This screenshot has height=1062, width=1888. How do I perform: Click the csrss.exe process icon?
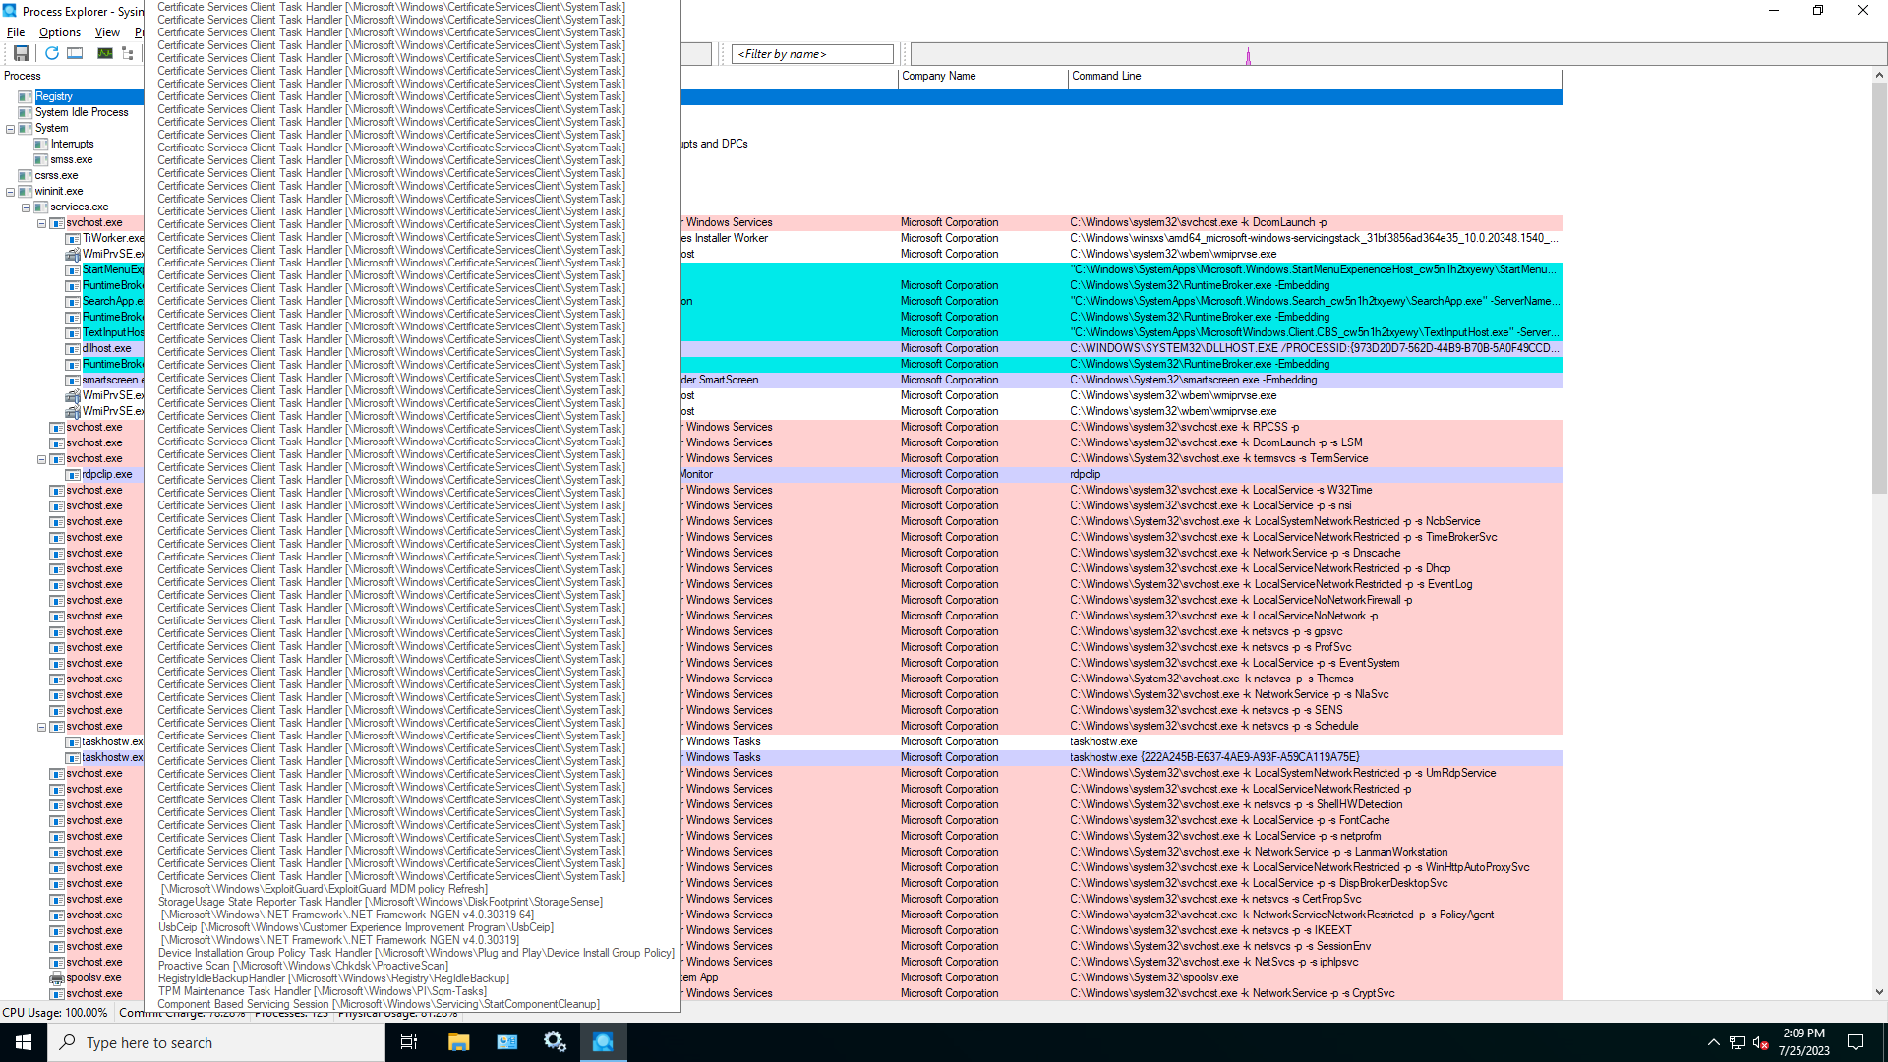26,175
